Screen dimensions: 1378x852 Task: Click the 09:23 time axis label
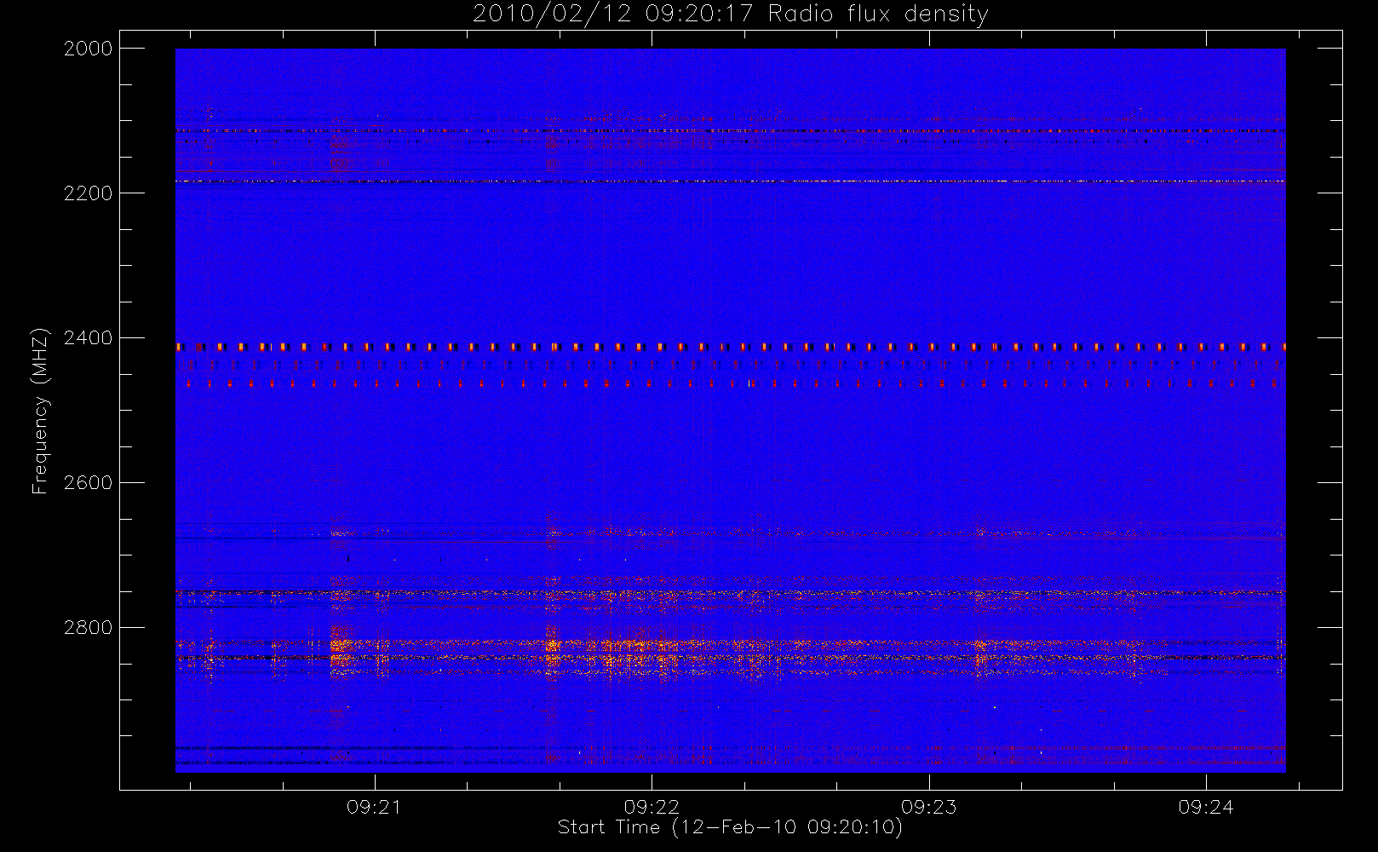pos(928,807)
